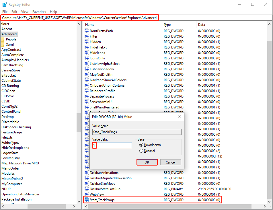
Task: Confirm the DWORD edit with OK
Action: [x=147, y=162]
